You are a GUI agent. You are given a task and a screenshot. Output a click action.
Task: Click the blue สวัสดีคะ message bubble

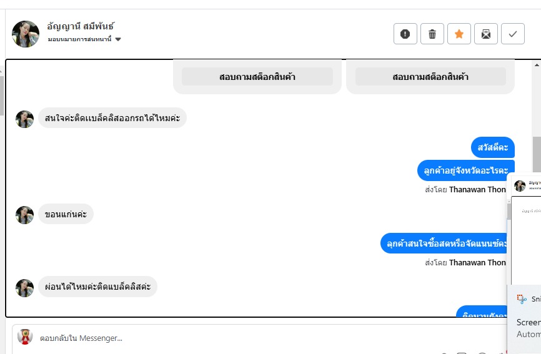(x=493, y=147)
